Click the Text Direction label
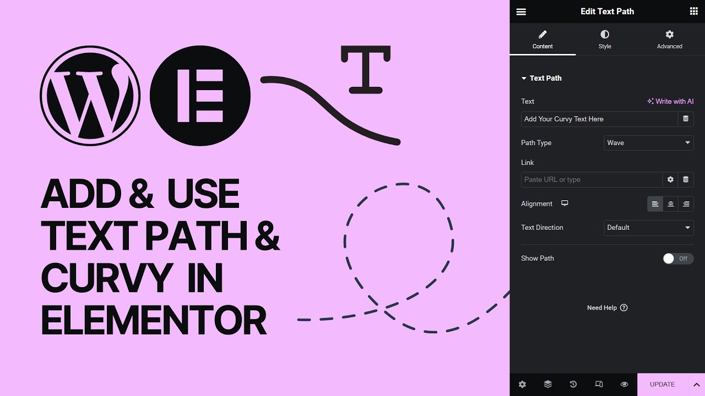 tap(542, 228)
